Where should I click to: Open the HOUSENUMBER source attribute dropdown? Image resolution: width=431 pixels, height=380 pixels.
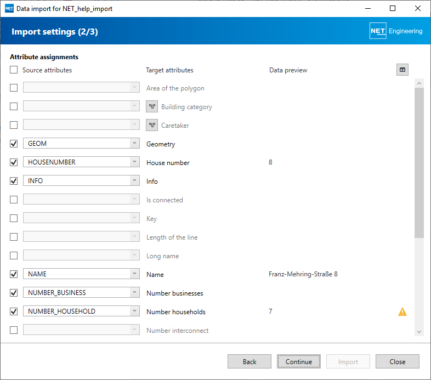(x=81, y=162)
